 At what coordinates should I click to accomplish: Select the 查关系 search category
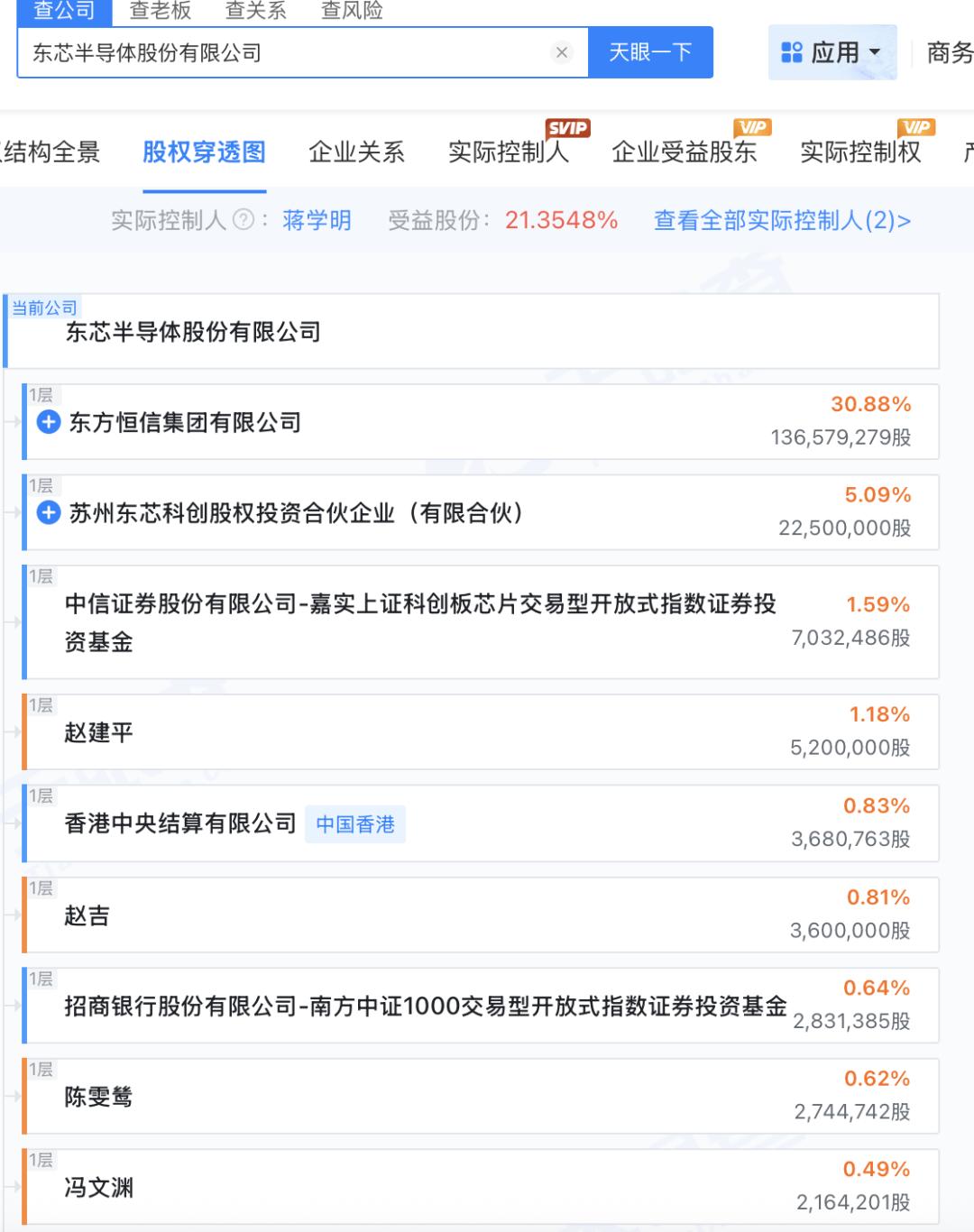(x=255, y=10)
